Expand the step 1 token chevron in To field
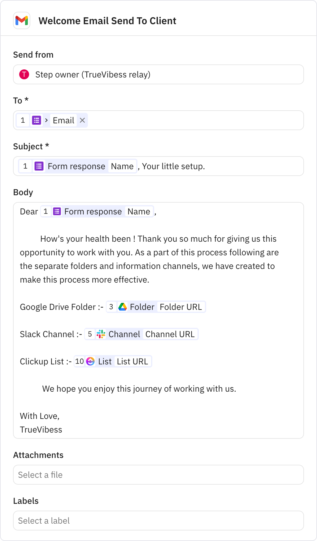Screen dimensions: 317x541 (46, 120)
